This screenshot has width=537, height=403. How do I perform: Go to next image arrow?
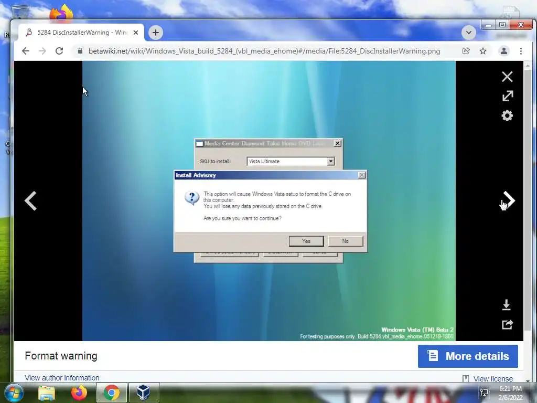pos(509,200)
